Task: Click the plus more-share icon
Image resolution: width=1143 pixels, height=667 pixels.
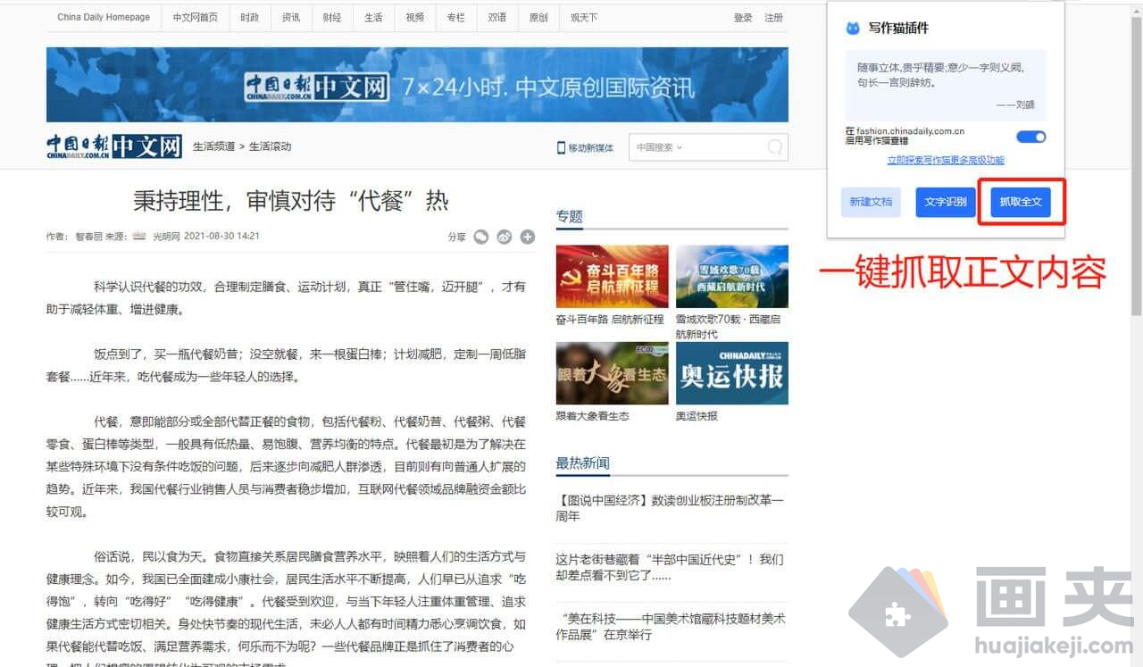Action: [x=528, y=237]
